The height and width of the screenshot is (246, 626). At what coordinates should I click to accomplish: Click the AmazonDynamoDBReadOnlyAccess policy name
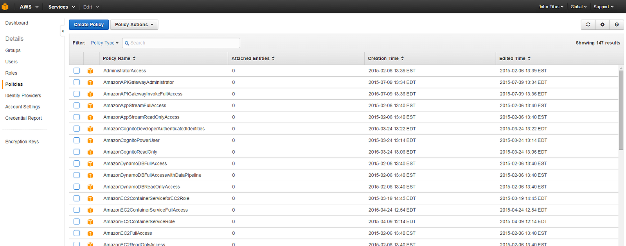coord(142,187)
